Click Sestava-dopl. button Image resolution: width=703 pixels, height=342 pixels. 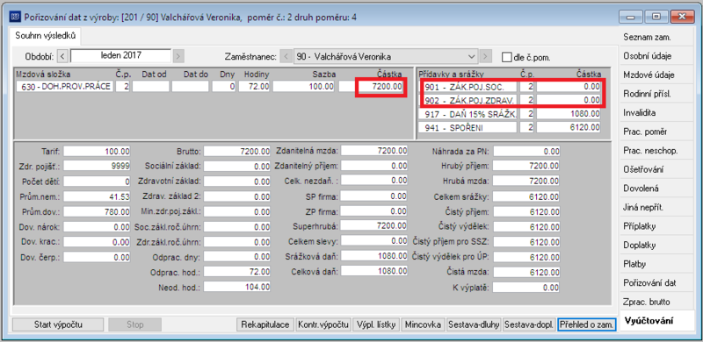(x=530, y=324)
